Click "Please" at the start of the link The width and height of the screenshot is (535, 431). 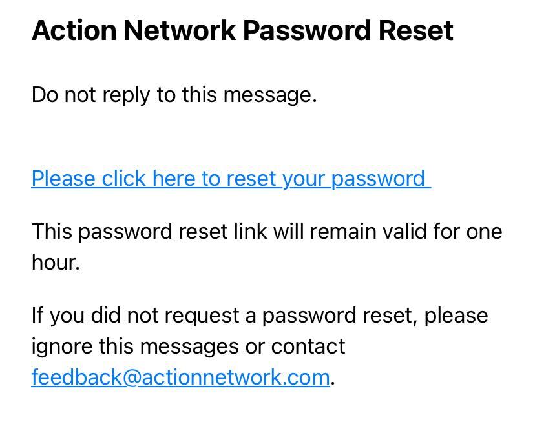click(63, 179)
